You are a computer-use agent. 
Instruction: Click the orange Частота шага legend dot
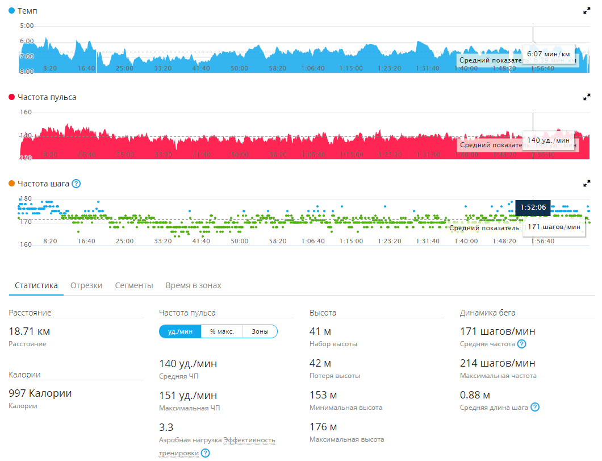12,184
